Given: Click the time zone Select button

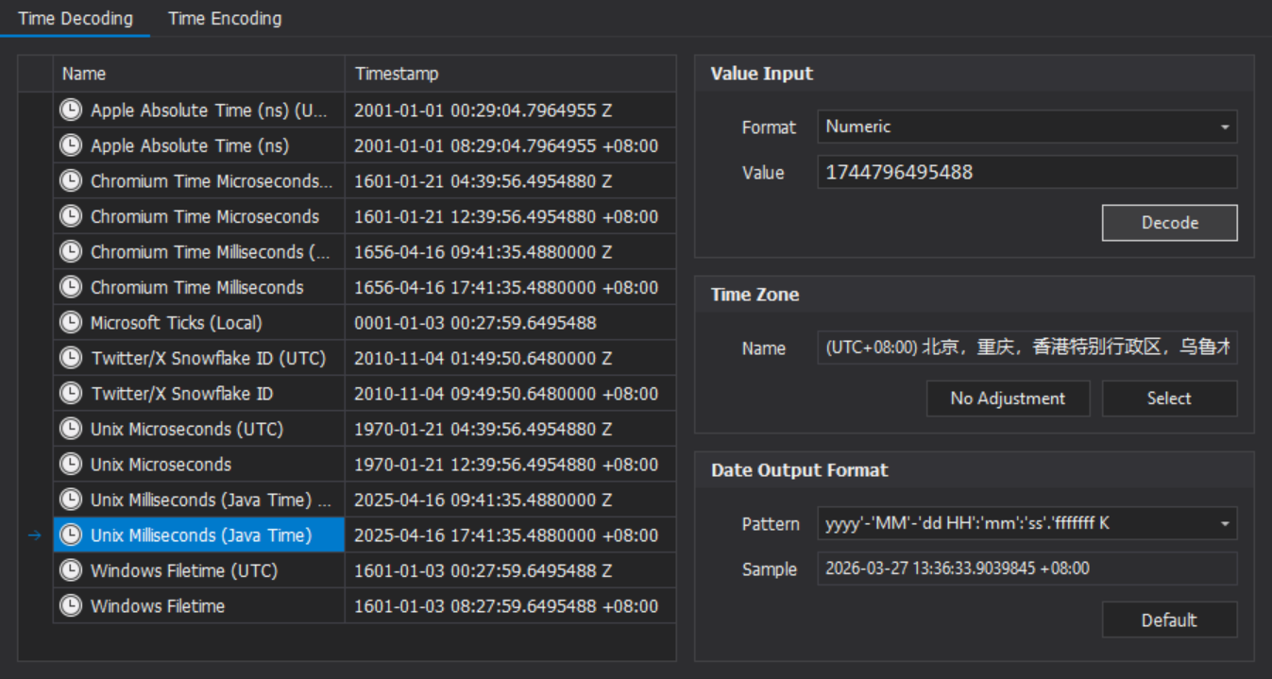Looking at the screenshot, I should 1169,399.
